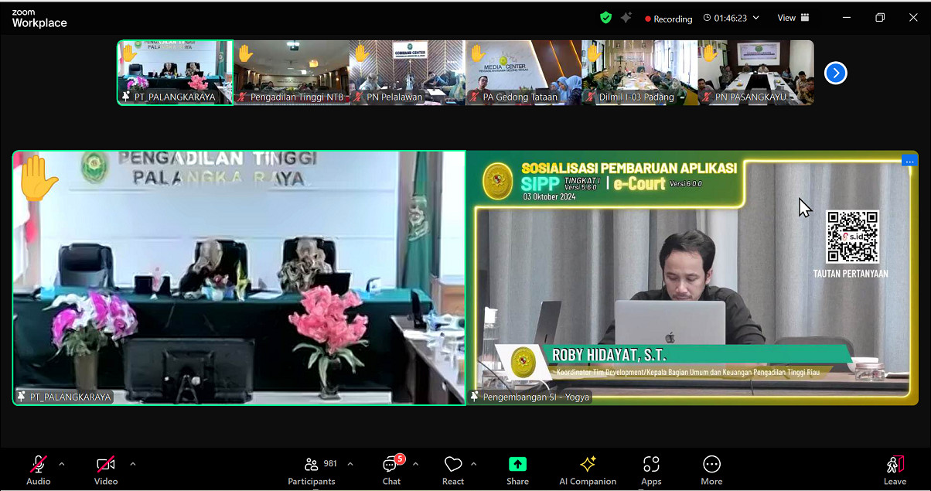Viewport: 931px width, 491px height.
Task: Open the Participants panel
Action: pyautogui.click(x=312, y=470)
